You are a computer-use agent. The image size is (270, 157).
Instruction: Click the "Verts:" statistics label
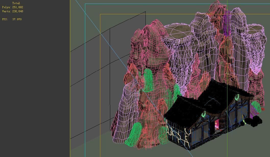point(7,11)
